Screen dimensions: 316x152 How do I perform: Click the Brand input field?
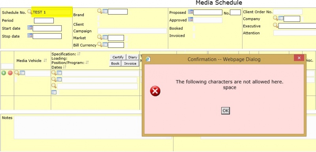coord(118,12)
